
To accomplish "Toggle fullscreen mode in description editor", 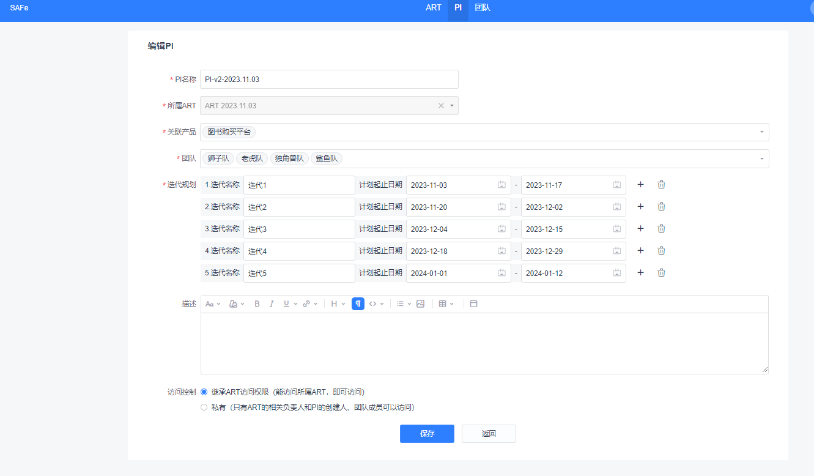I will click(x=473, y=303).
